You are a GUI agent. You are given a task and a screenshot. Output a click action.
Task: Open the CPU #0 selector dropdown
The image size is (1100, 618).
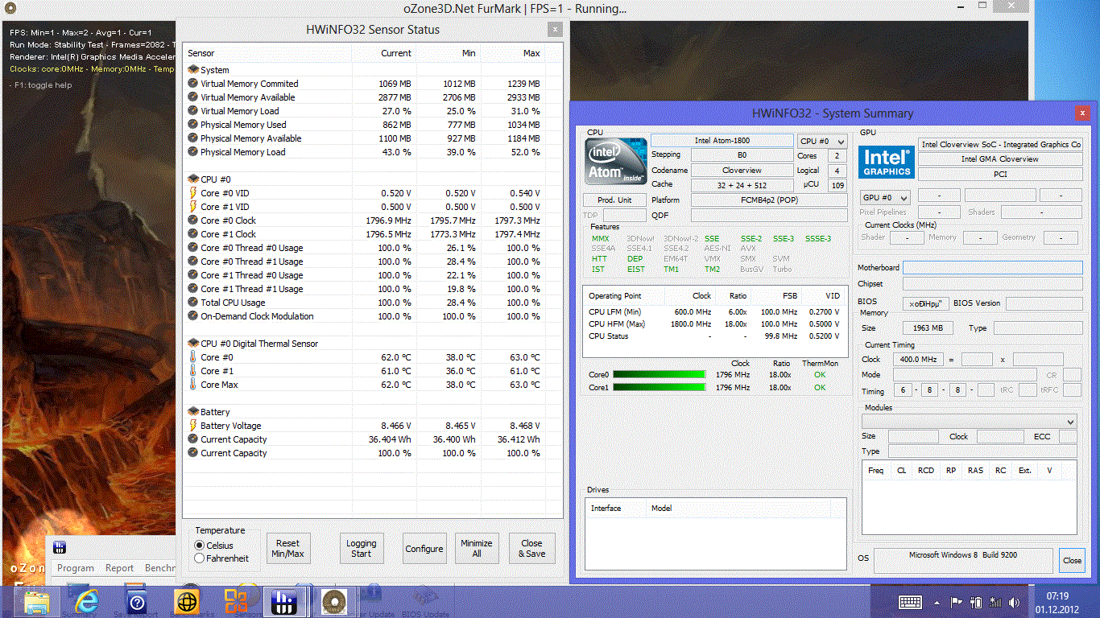821,142
